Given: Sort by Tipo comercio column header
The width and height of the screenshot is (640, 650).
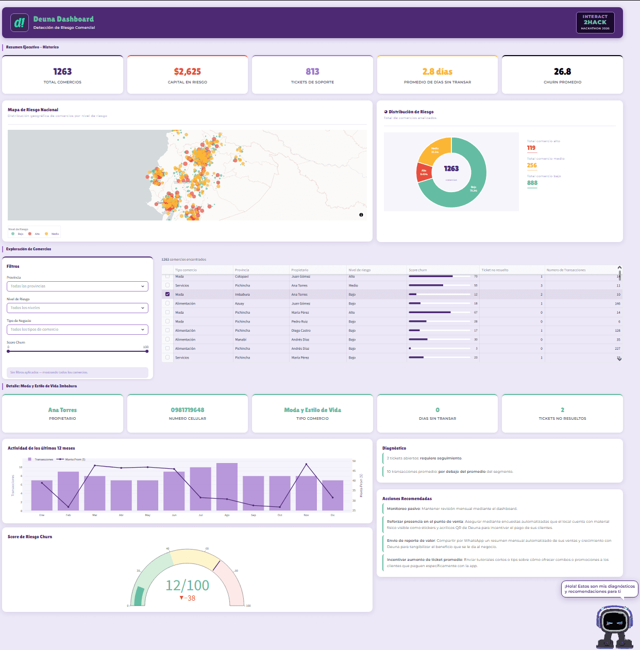Looking at the screenshot, I should (x=203, y=270).
